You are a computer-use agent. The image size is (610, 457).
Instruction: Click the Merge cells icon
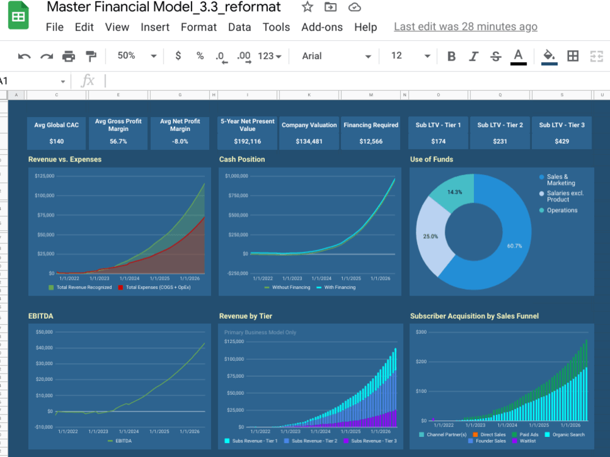(x=596, y=56)
